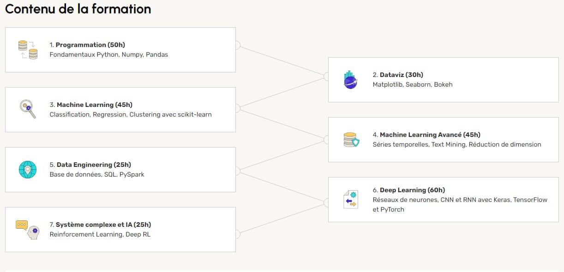Screen dimensions: 564x272
Task: Click the Reinforcement Learning, Deep RL description
Action: point(100,234)
